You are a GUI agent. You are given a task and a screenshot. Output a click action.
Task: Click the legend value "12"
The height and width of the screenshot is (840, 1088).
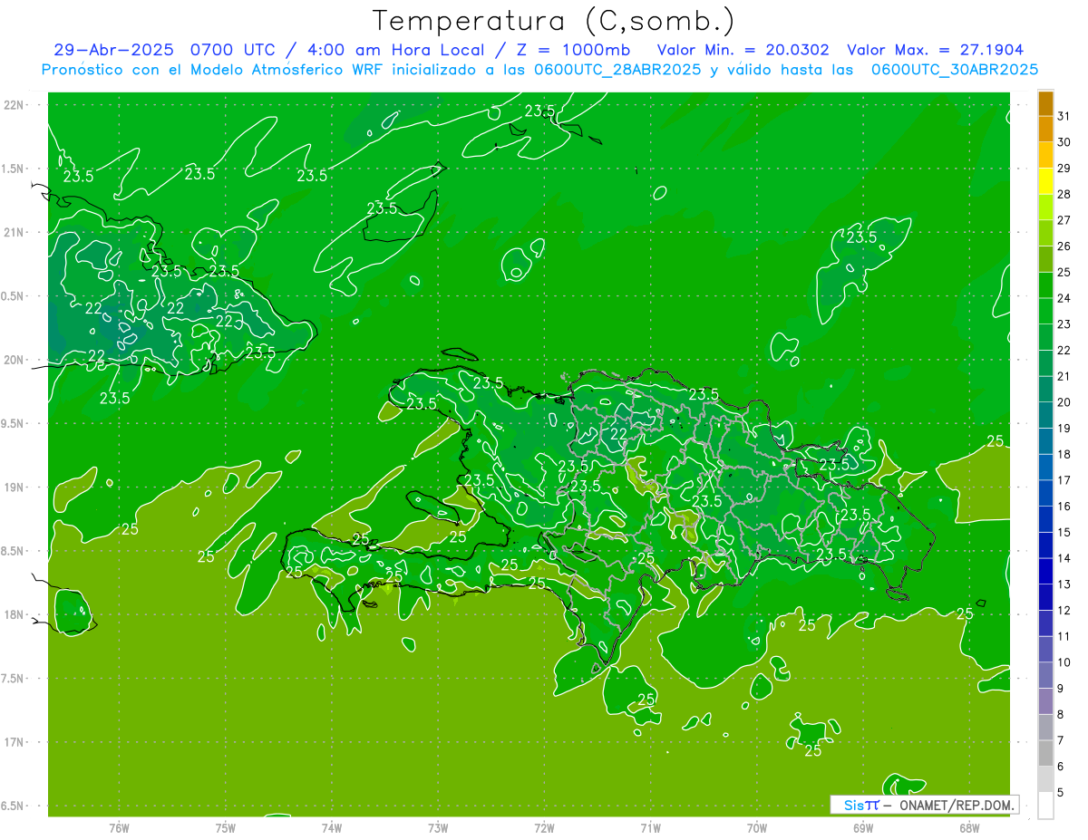click(1064, 611)
